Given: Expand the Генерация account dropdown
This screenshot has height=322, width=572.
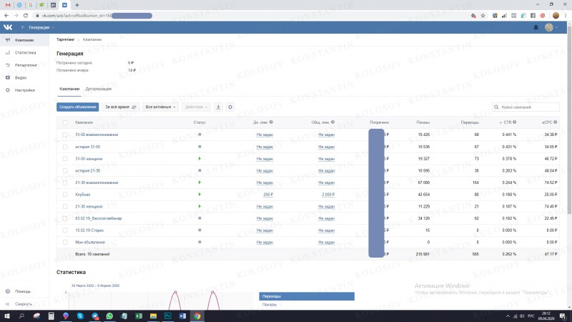Looking at the screenshot, I should coord(38,27).
